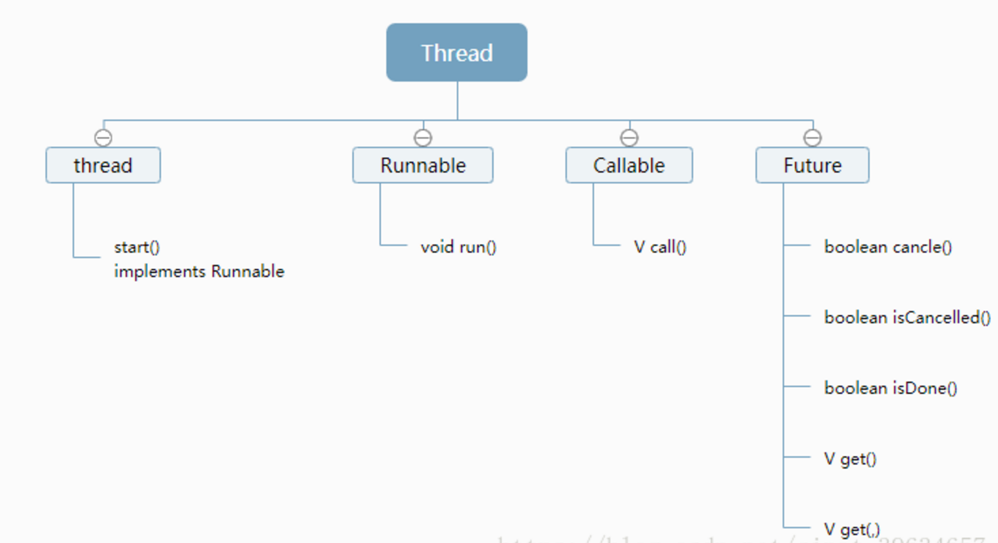Image resolution: width=998 pixels, height=543 pixels.
Task: Select the boolean isDone() leaf
Action: pyautogui.click(x=890, y=389)
